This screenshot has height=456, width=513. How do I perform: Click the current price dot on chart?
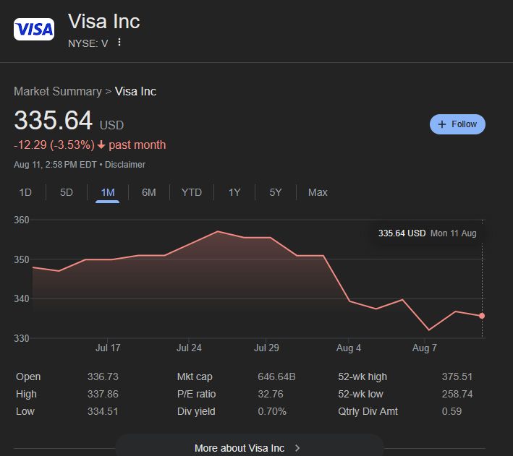coord(482,316)
